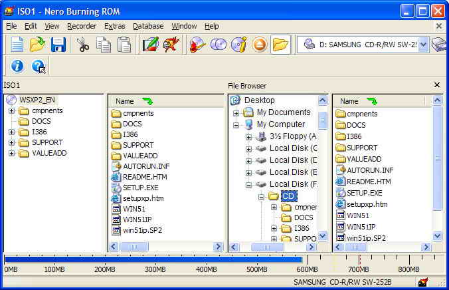449x290 pixels.
Task: Open Nero Cover Designer pencil icon
Action: point(151,45)
